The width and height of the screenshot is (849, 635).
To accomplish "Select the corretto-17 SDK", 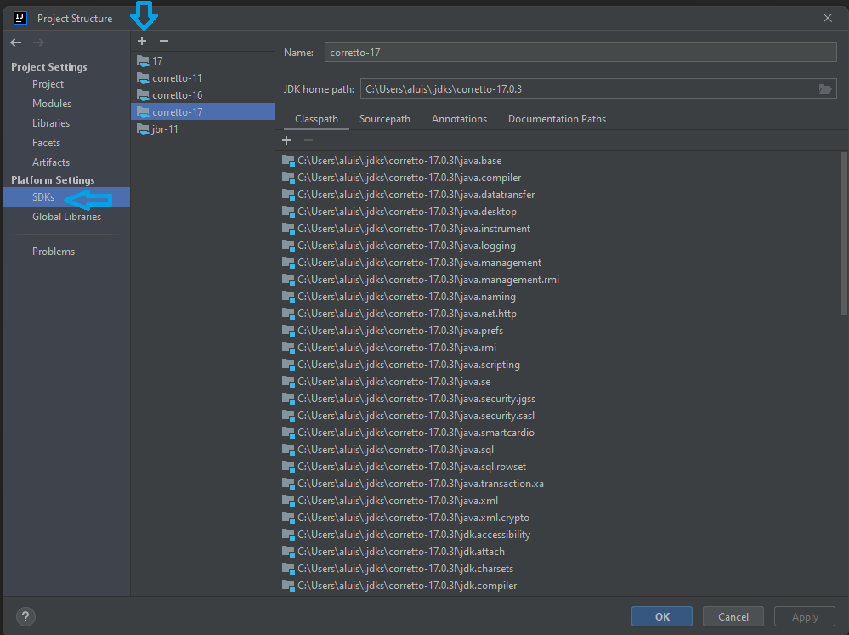I will tap(202, 111).
